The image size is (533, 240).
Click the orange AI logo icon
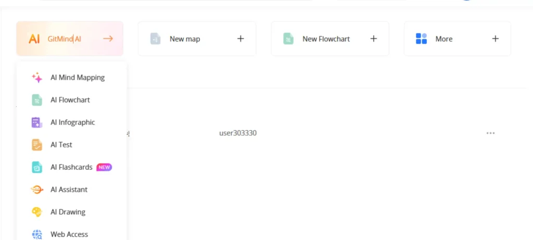coord(34,39)
